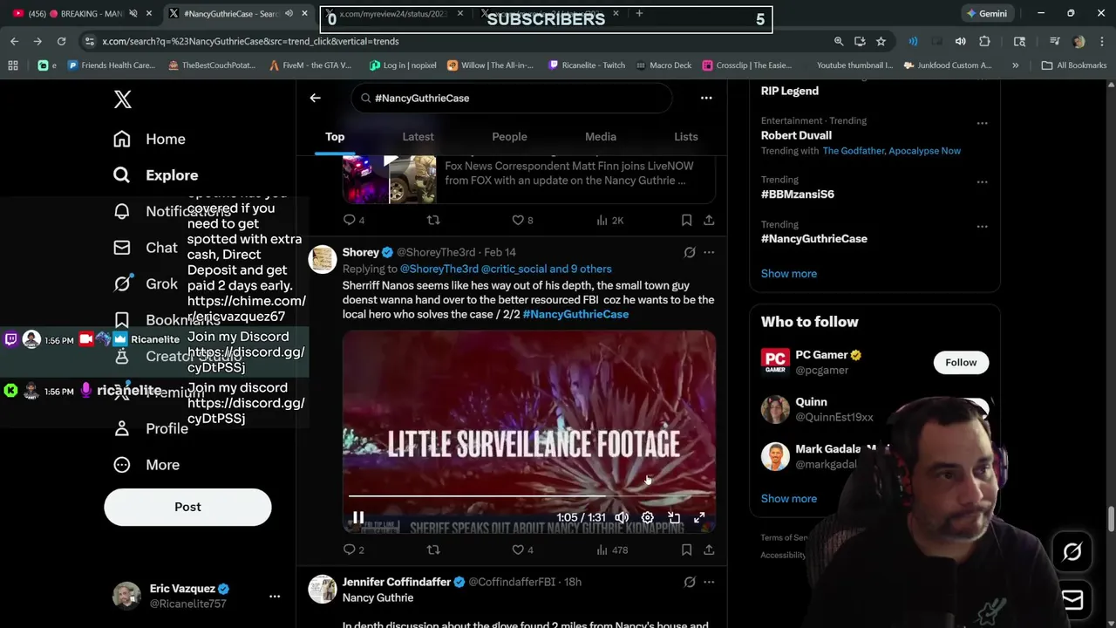Switch to the BREAKING YouTube tab
1116x628 pixels.
click(83, 14)
